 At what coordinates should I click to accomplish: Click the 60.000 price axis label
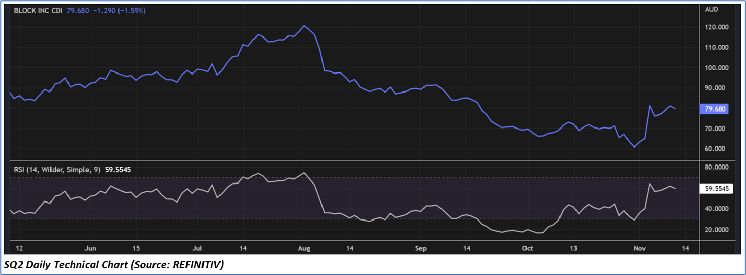point(714,149)
